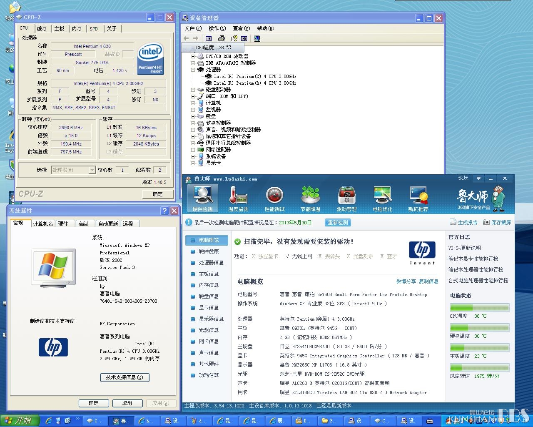533x427 pixels.
Task: Expand 显示卡 display adapters node
Action: (x=193, y=163)
